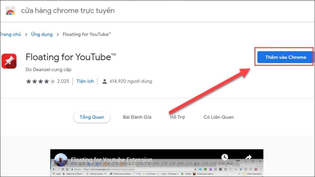Click the Chrome Web Store logo icon
The height and width of the screenshot is (177, 315).
(10, 11)
